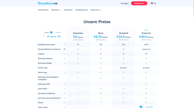Expand the Ressourcen dropdown menu
Screen dimensions: 194x109
[96, 10]
